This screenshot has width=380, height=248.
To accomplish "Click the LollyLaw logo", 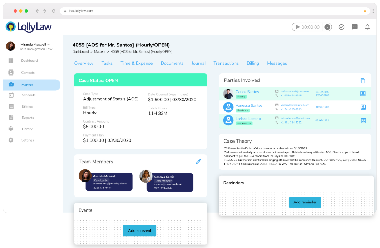I will pos(29,27).
